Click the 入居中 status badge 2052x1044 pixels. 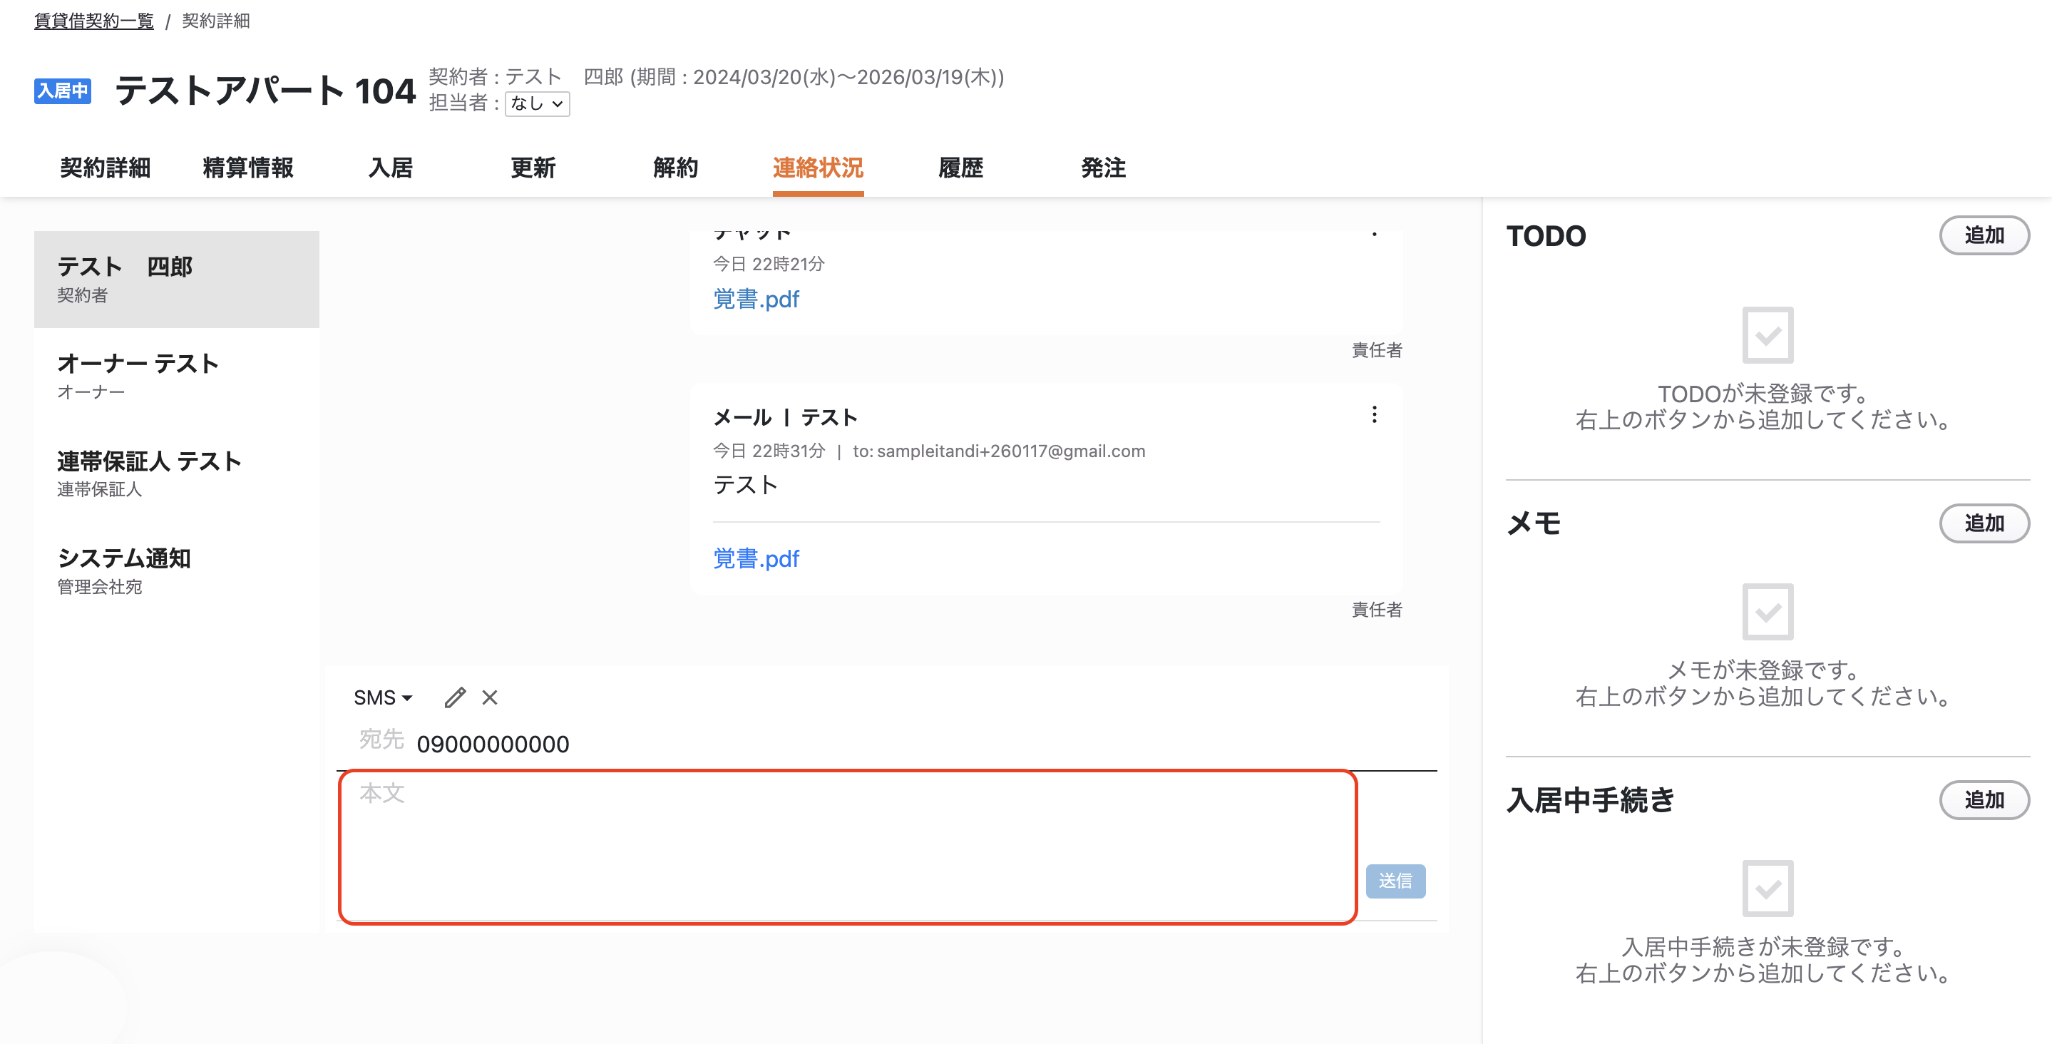coord(62,91)
